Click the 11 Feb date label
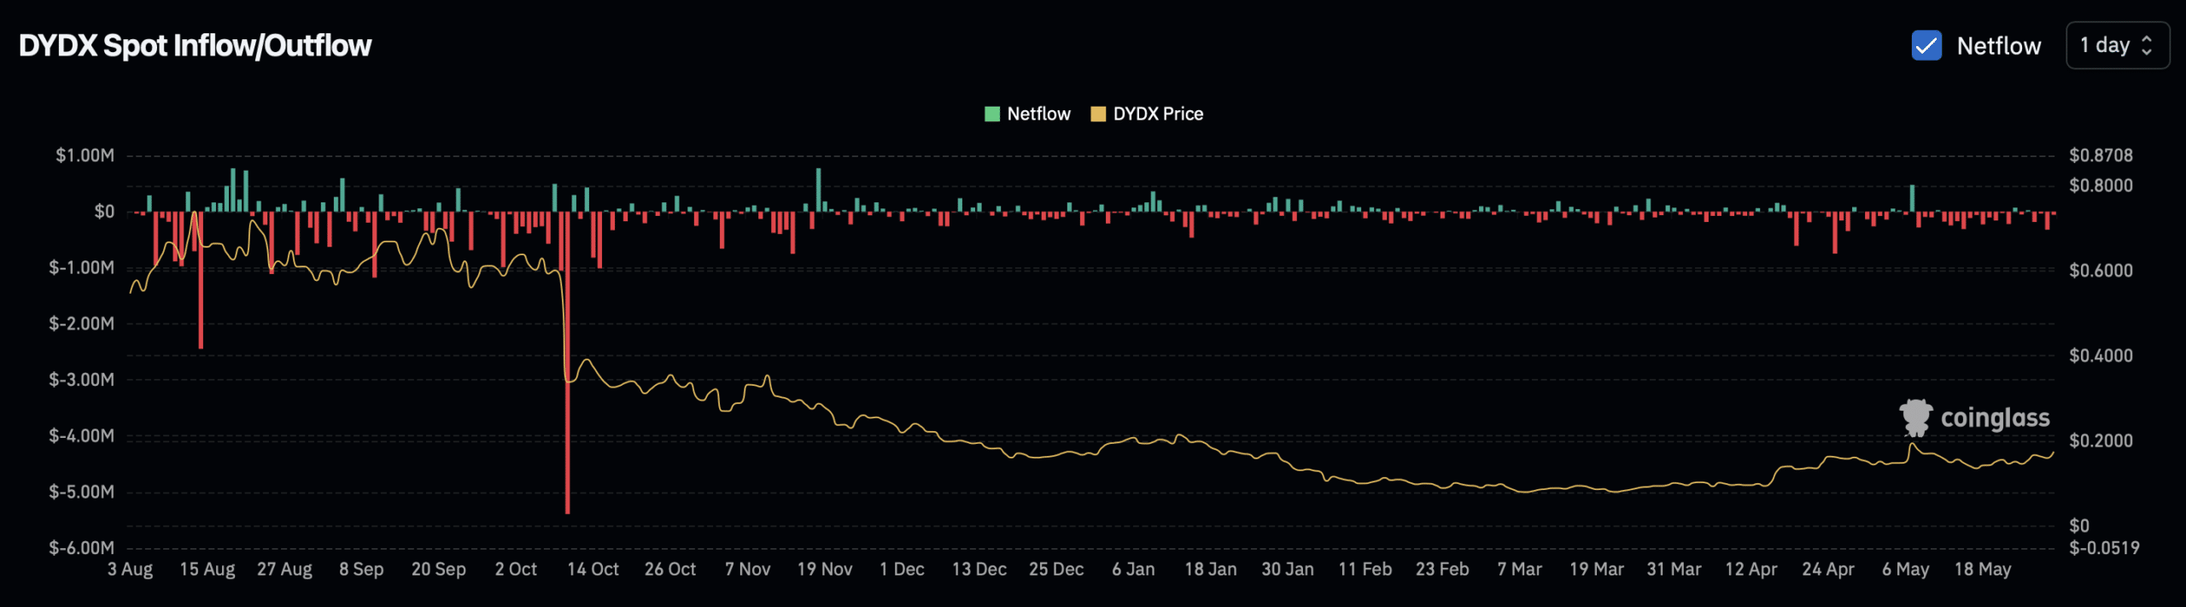 [1365, 569]
